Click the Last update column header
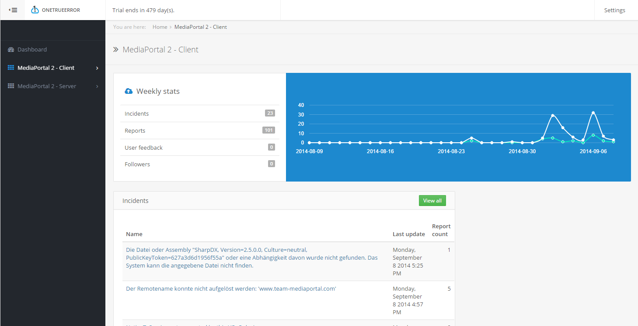Image resolution: width=638 pixels, height=326 pixels. pyautogui.click(x=408, y=234)
